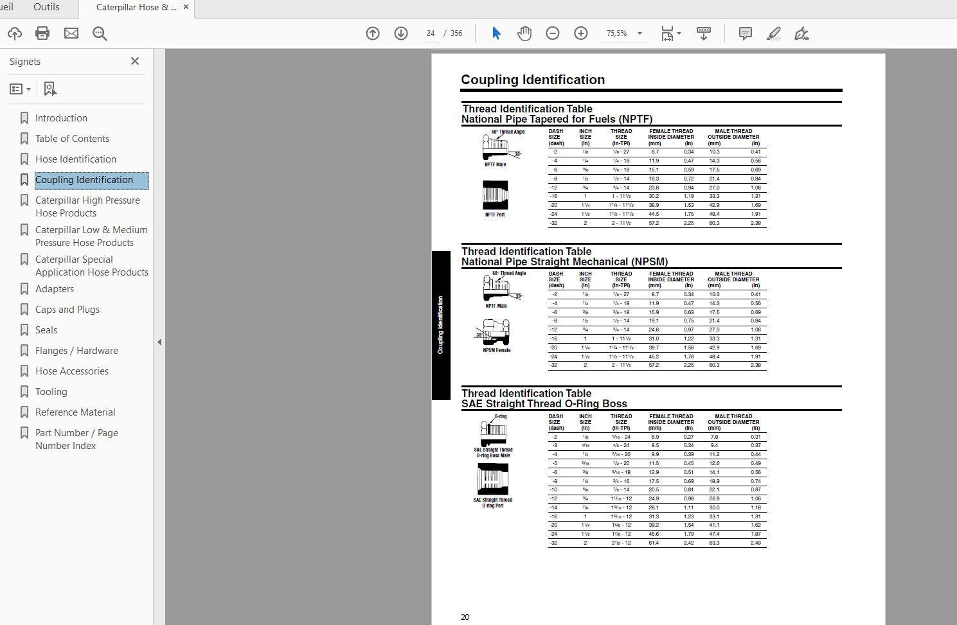This screenshot has height=625, width=957.
Task: Select the highlighter pen tool
Action: (774, 33)
